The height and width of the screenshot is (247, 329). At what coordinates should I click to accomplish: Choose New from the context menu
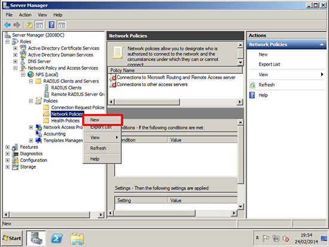pos(102,120)
